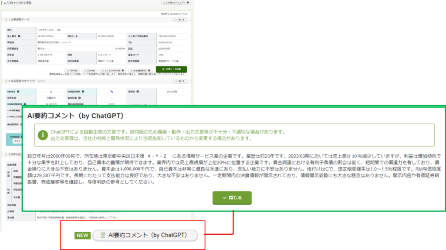Click document icon on AI要約コメント button
Screen dimensions: 446x250
(103, 235)
